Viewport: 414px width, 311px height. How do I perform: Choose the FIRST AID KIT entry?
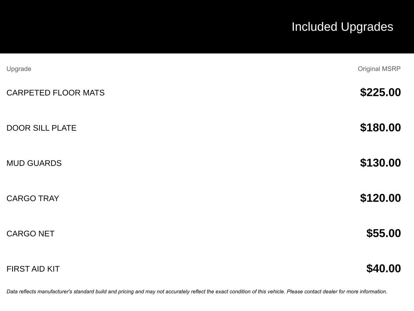click(x=33, y=269)
